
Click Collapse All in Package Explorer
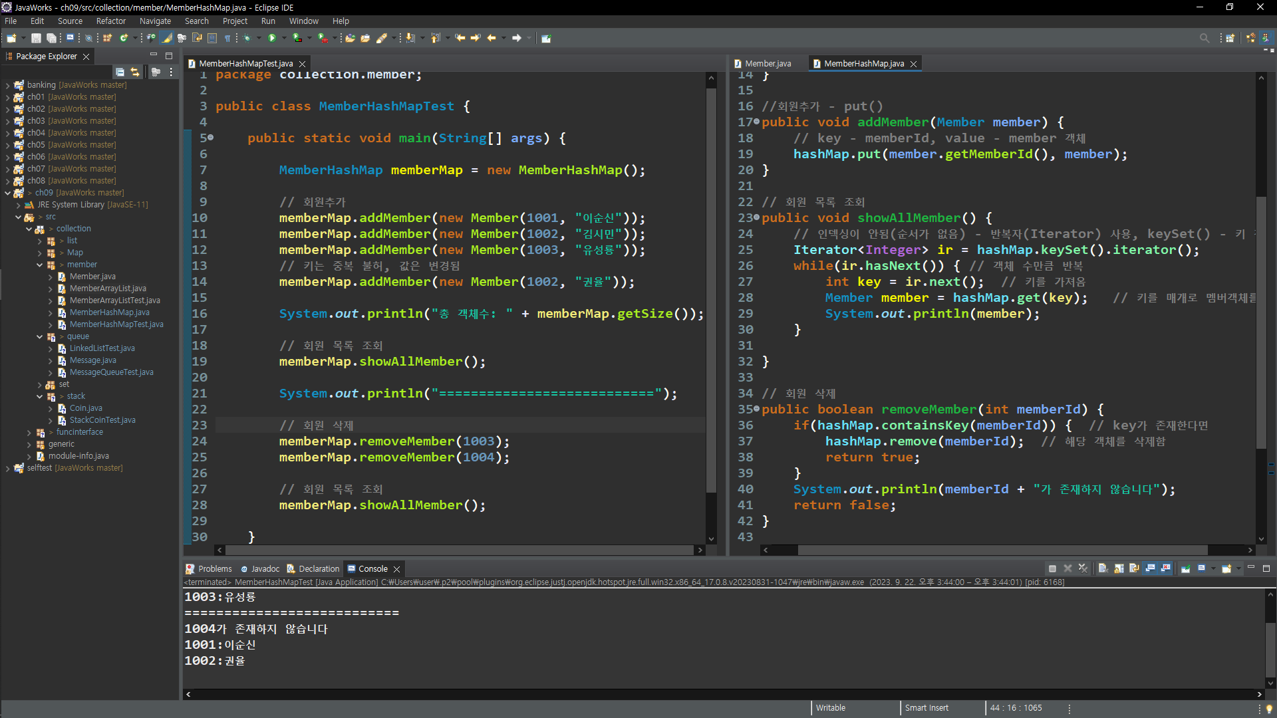tap(120, 72)
